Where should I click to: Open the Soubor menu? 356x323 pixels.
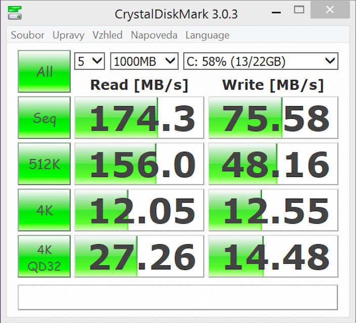point(27,35)
